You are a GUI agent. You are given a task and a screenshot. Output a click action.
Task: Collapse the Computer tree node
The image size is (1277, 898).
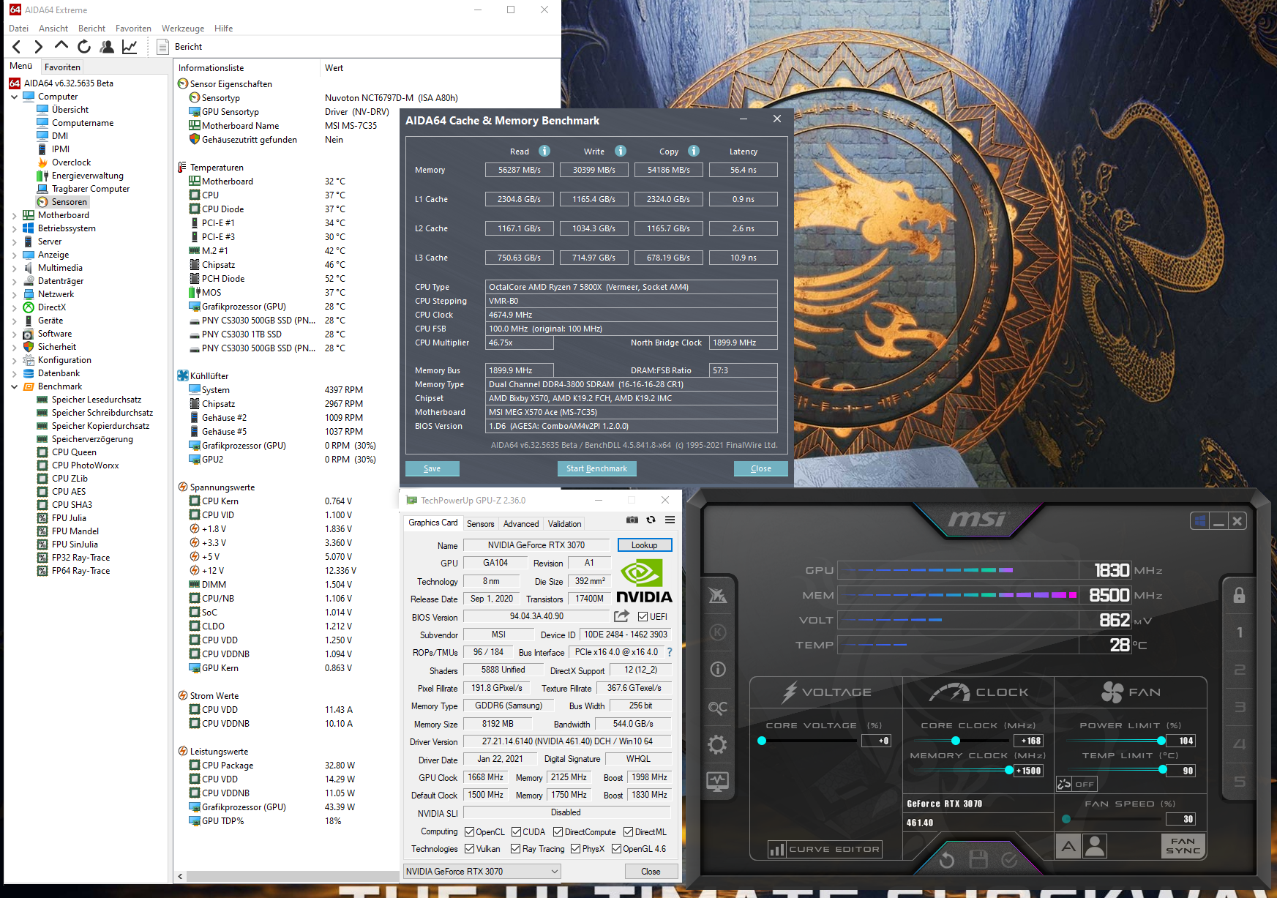[14, 97]
